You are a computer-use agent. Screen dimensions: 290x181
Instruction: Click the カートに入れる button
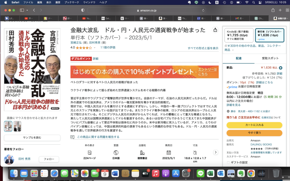[x=254, y=125]
